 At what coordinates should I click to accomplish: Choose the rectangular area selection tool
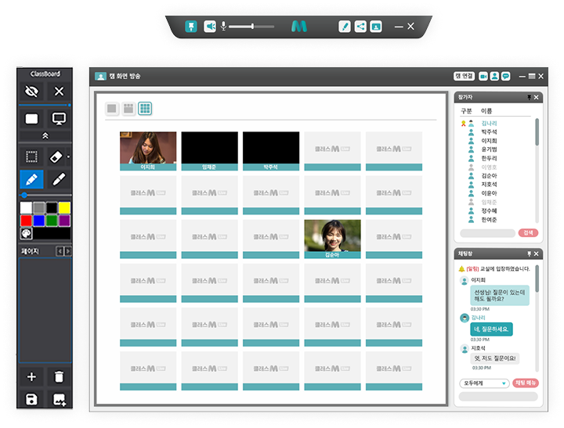(32, 156)
